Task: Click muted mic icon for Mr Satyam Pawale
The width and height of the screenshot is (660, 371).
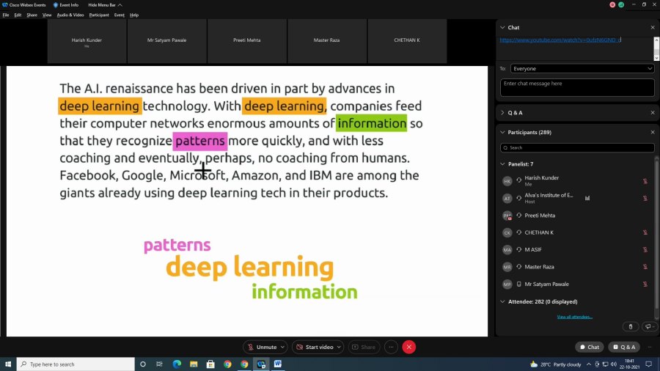Action: [645, 284]
